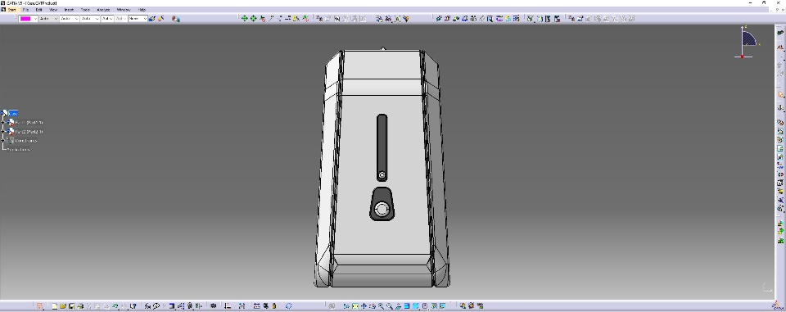Expand the Part1 tree node
This screenshot has height=312, width=786.
click(3, 122)
